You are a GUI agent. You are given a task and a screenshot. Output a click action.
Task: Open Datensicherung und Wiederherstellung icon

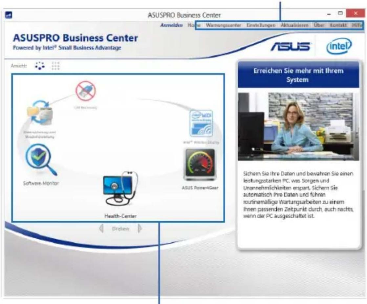[x=40, y=112]
